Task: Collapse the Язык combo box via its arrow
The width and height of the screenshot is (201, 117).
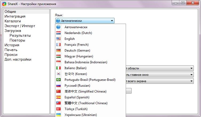Action: point(112,21)
